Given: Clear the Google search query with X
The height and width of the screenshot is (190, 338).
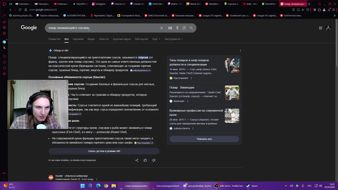Looking at the screenshot, I should coord(162,28).
